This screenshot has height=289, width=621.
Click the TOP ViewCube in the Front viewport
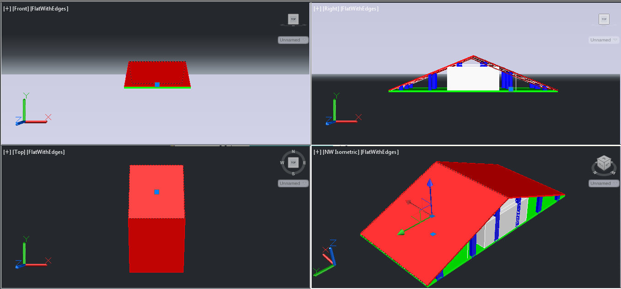pyautogui.click(x=293, y=19)
